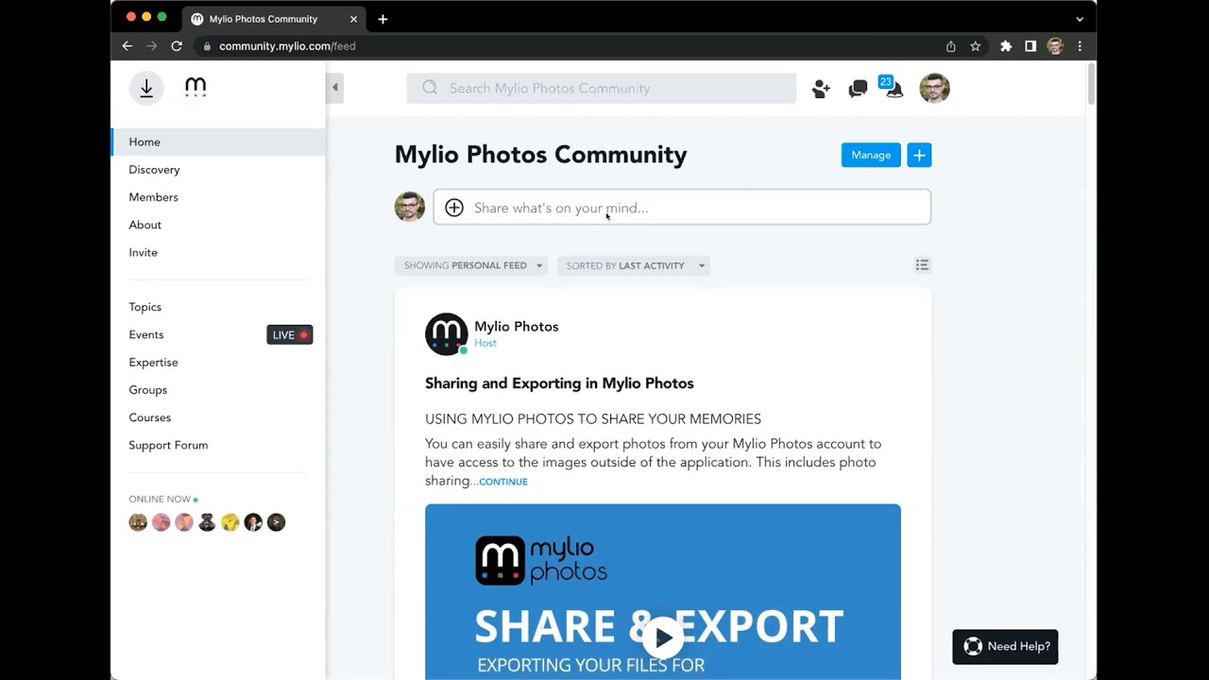
Task: Open Discovery in sidebar
Action: tap(154, 170)
